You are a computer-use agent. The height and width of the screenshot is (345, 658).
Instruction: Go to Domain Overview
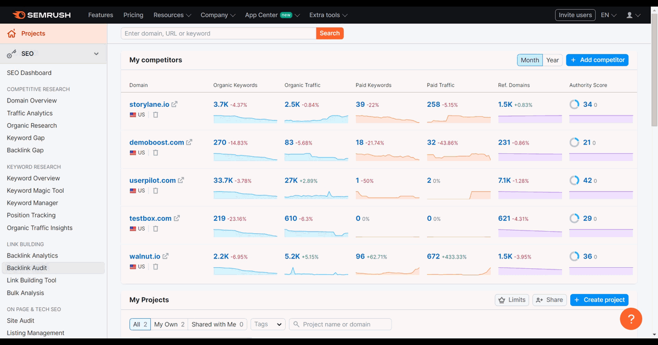pyautogui.click(x=32, y=101)
